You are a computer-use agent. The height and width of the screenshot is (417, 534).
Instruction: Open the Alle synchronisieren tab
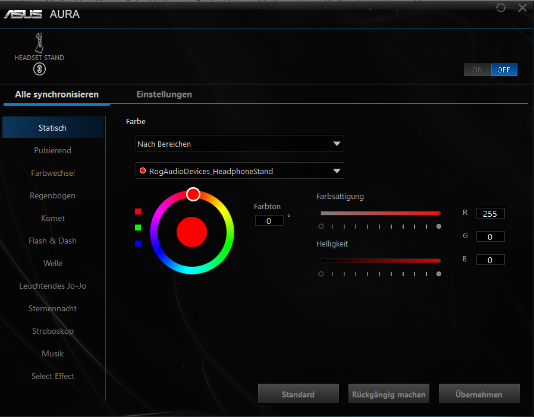click(56, 94)
